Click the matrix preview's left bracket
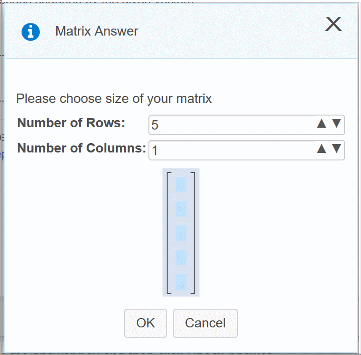 pos(169,233)
